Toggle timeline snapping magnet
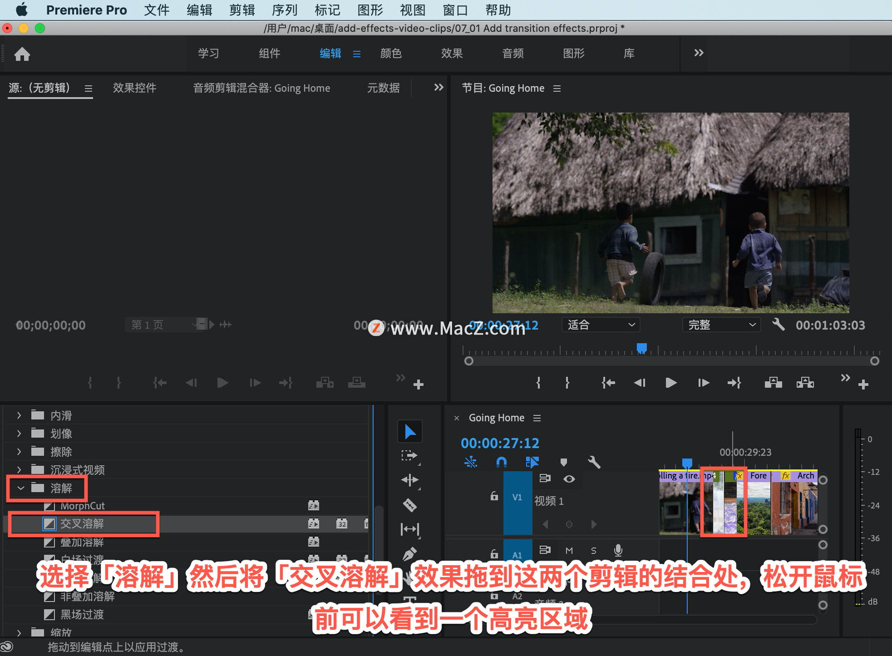Viewport: 892px width, 656px height. tap(501, 462)
